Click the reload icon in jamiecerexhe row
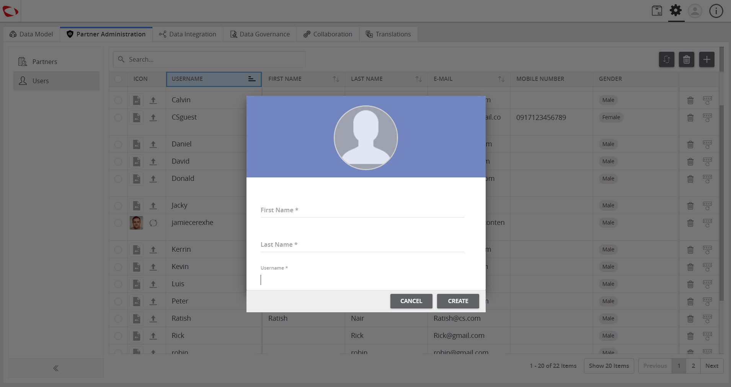 [153, 223]
